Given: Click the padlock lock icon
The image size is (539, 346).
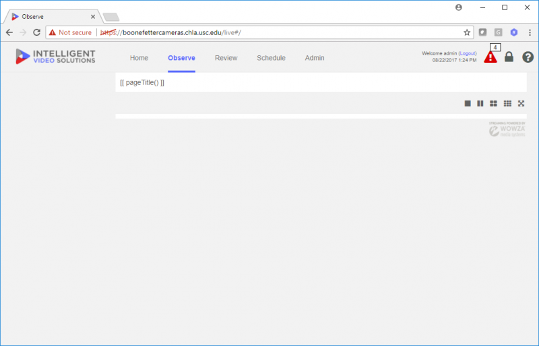Looking at the screenshot, I should [x=509, y=57].
